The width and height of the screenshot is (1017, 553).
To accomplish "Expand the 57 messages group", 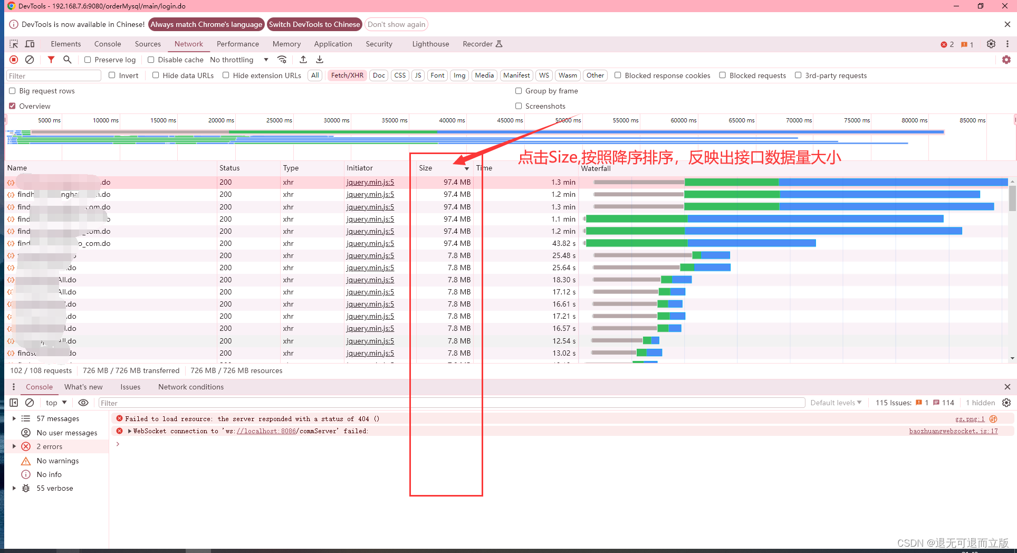I will (x=14, y=418).
